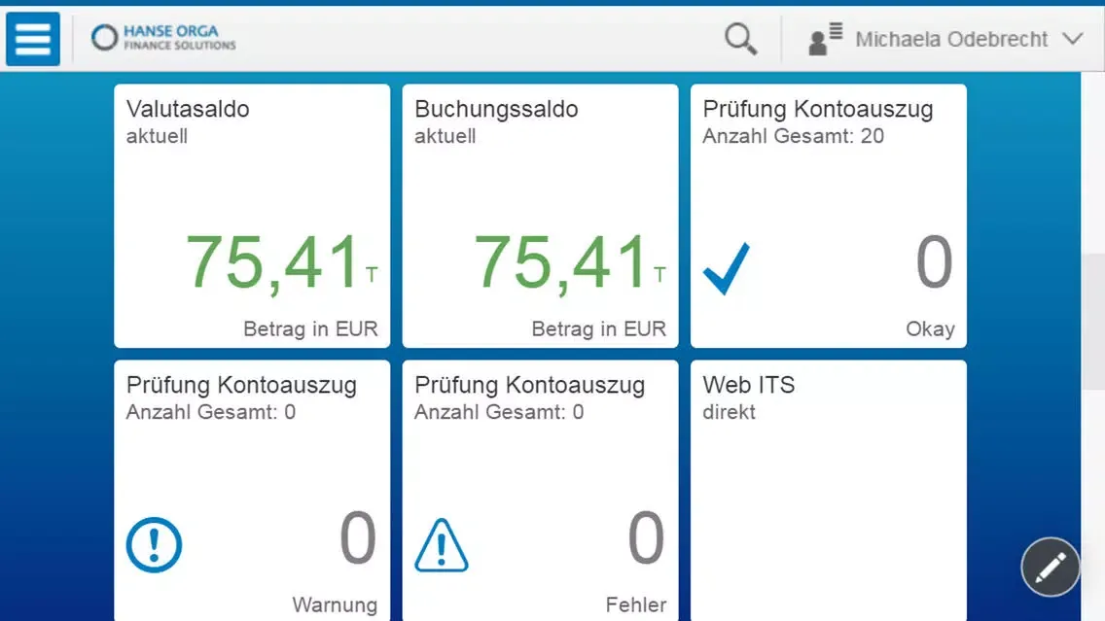Click the pencil edit button

coord(1050,567)
